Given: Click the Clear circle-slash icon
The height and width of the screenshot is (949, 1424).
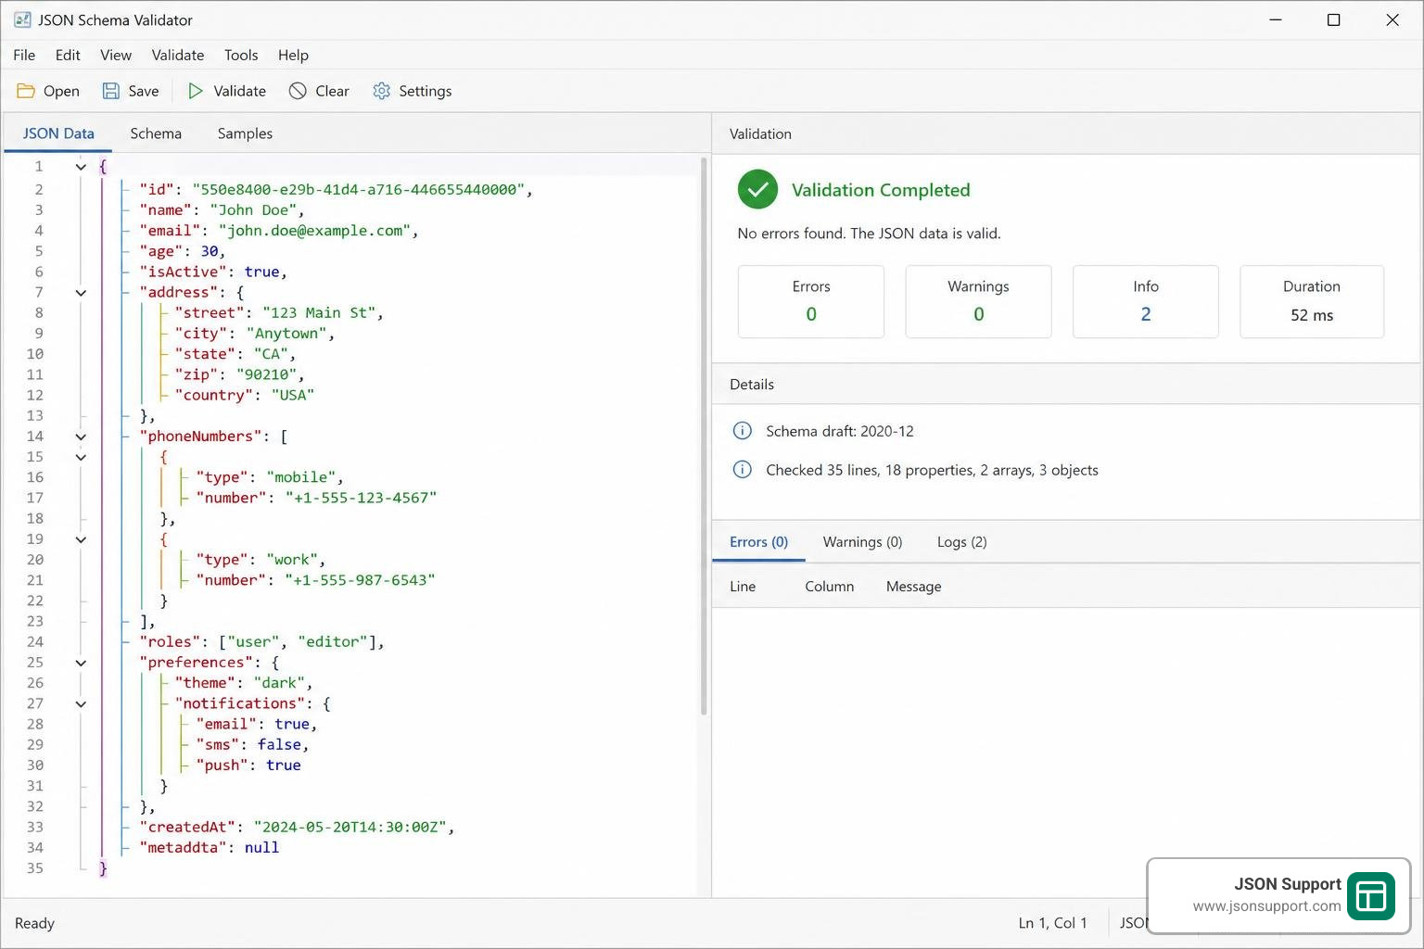Looking at the screenshot, I should tap(298, 91).
